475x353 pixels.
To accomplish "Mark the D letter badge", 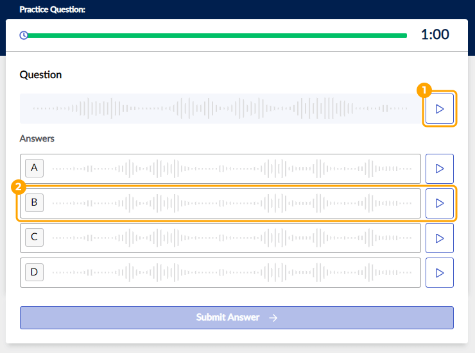I will tap(34, 272).
